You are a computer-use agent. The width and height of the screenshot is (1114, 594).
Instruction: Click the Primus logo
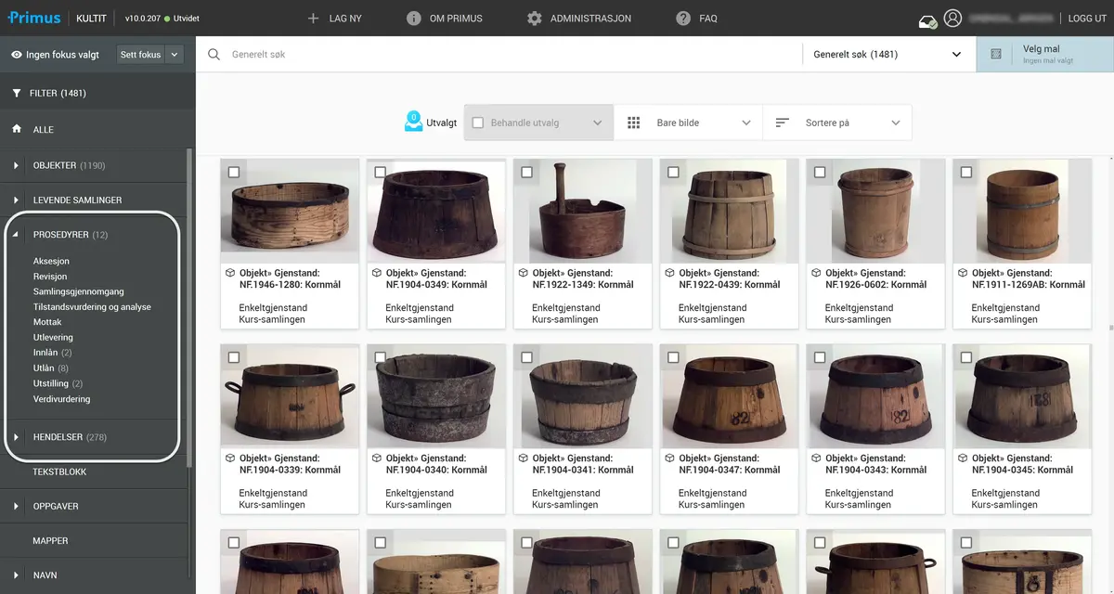[34, 18]
